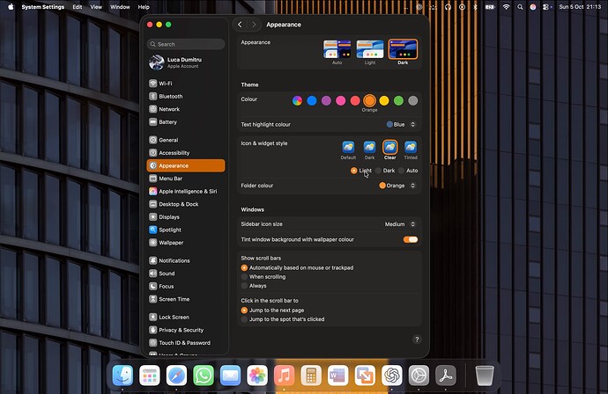Open the Text highlight colour dropdown
The width and height of the screenshot is (608, 394).
(402, 125)
